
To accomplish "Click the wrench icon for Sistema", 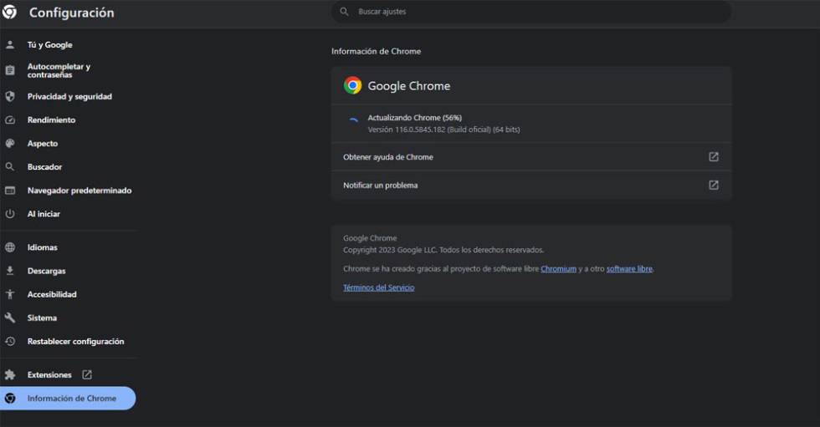I will click(x=10, y=318).
